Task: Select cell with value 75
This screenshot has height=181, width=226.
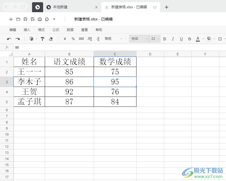Action: pos(115,72)
